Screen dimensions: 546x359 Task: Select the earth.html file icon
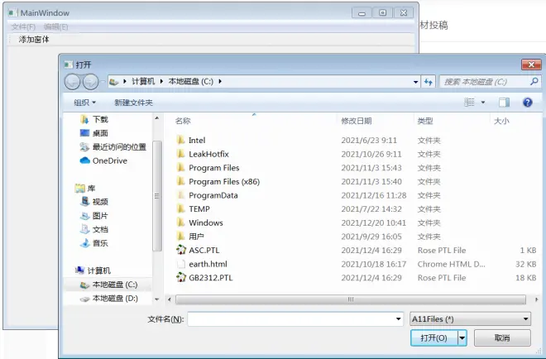point(181,264)
